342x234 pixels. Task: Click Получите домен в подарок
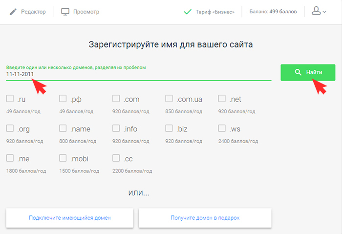pos(205,218)
